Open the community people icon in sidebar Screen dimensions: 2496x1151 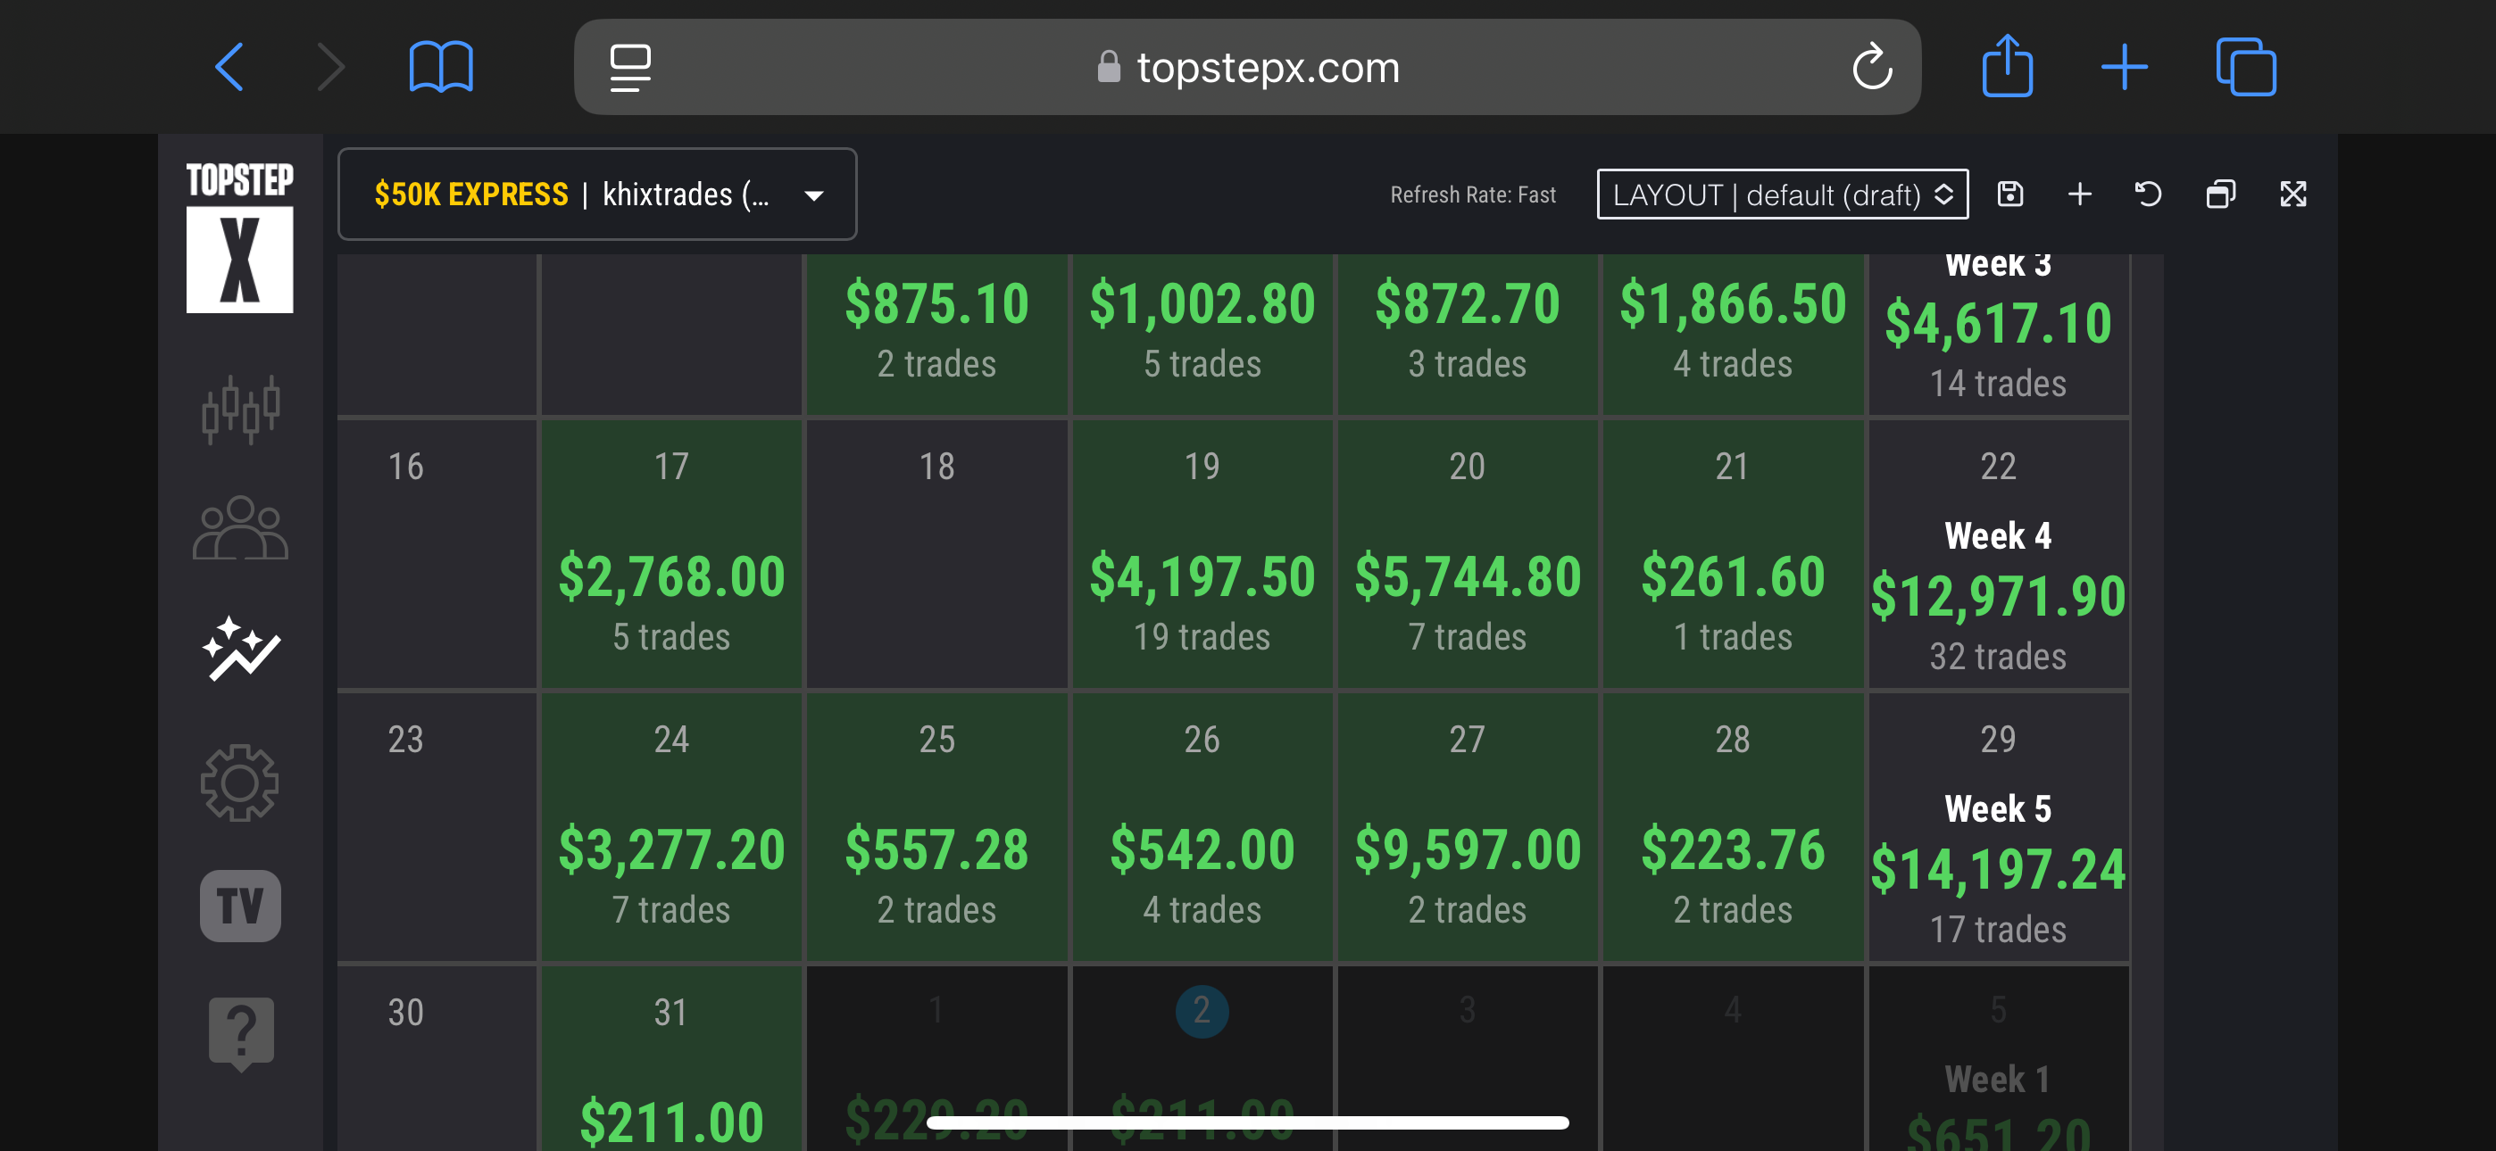point(240,528)
